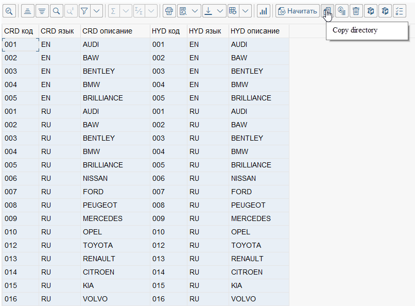Click the Sigma total icon

[x=114, y=11]
